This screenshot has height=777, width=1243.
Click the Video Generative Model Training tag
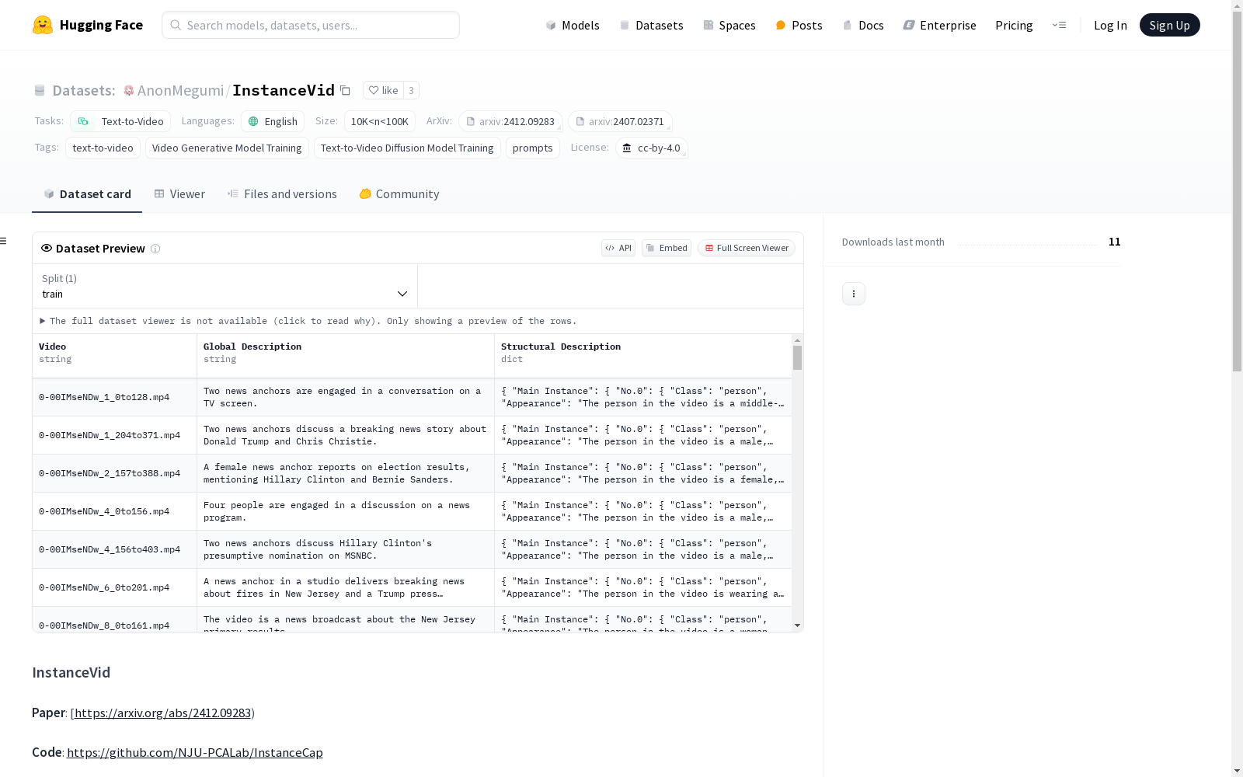227,148
